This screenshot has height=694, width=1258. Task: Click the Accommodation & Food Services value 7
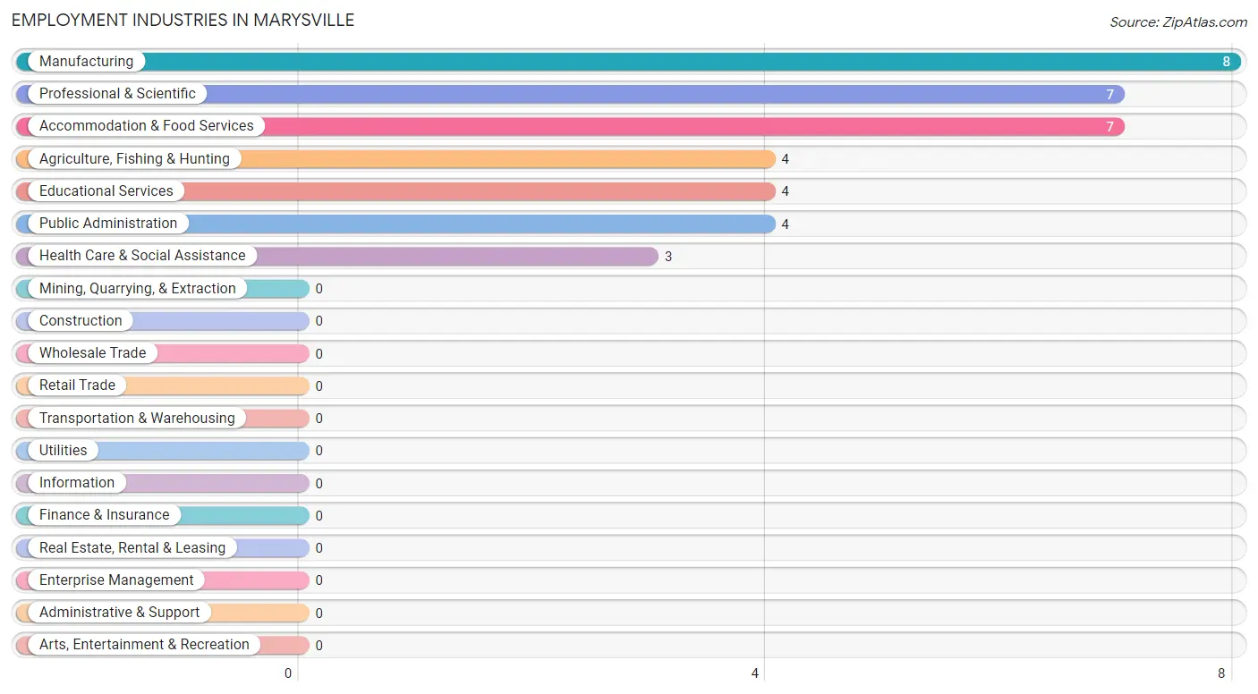1110,127
